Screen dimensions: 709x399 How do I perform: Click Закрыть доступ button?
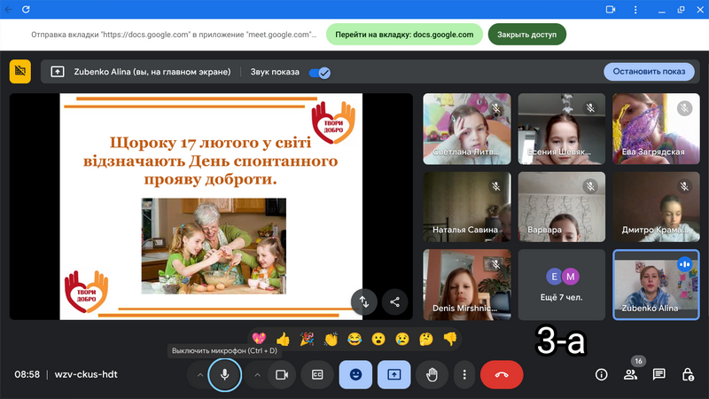tap(526, 35)
